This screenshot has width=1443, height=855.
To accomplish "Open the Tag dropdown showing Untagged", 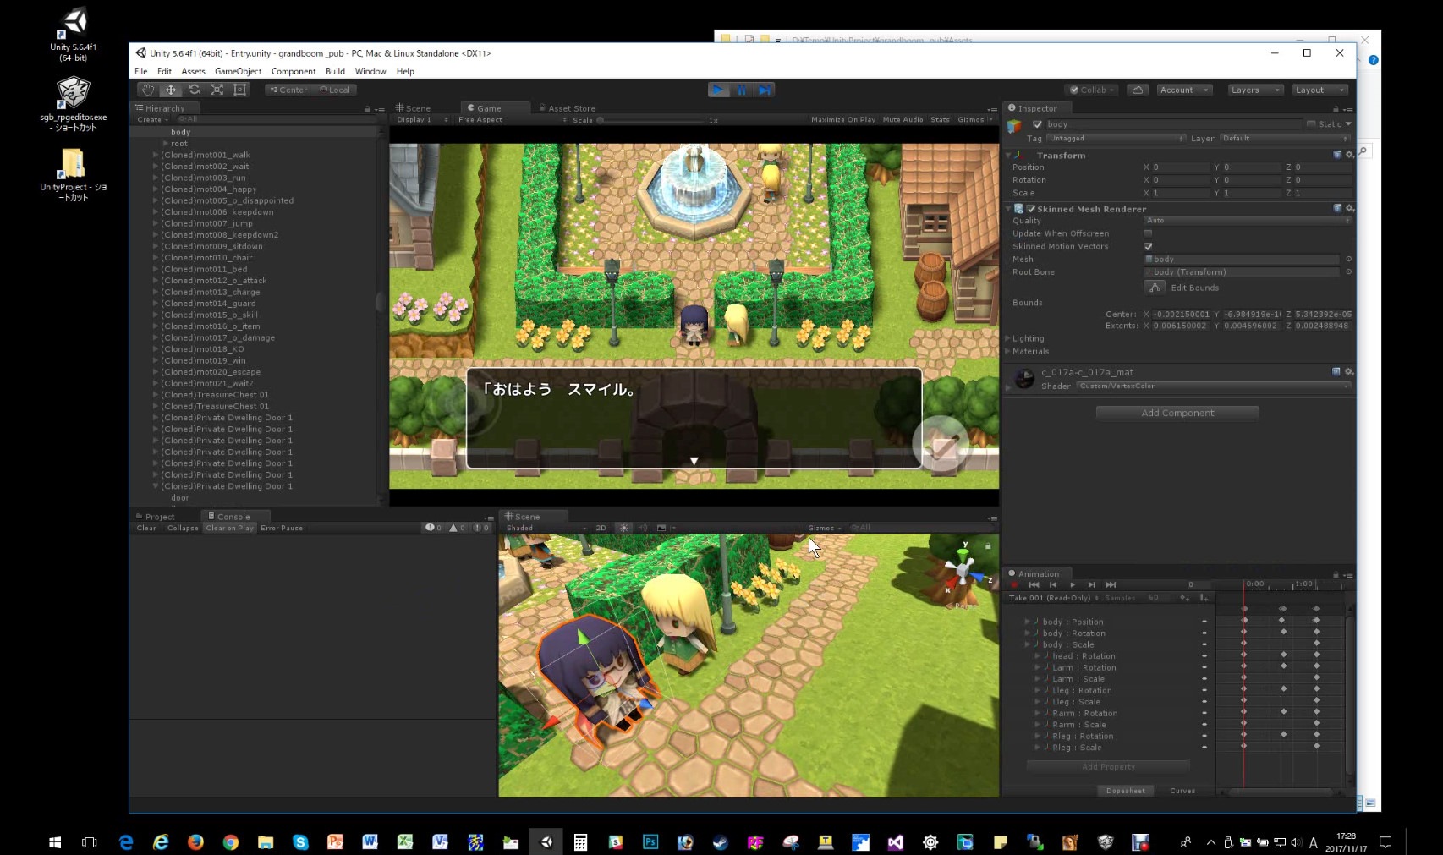I will [x=1115, y=138].
